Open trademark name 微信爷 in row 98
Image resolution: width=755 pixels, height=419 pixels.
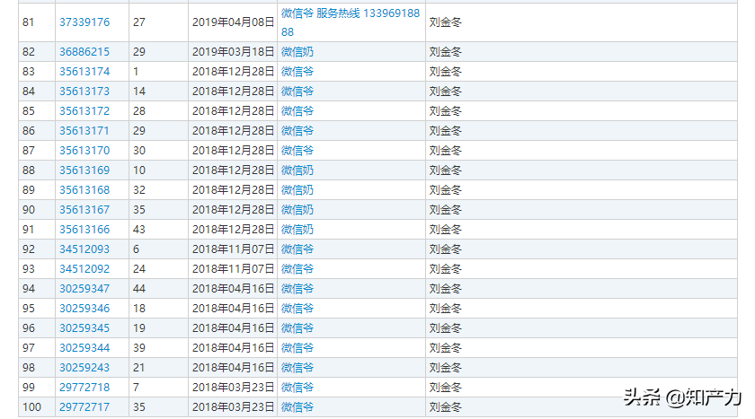pyautogui.click(x=298, y=367)
